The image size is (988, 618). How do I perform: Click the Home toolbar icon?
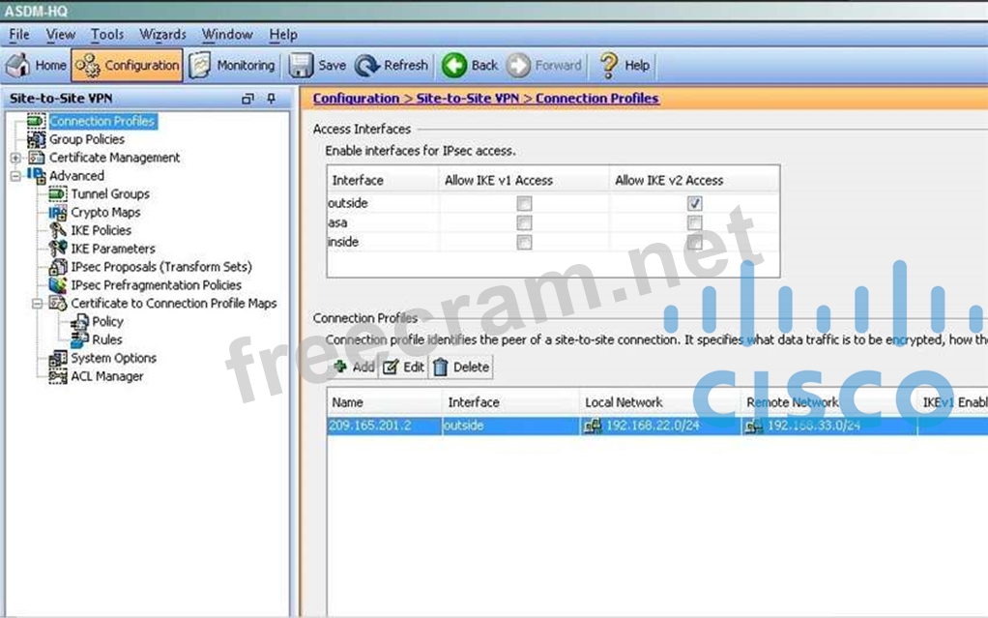[x=37, y=66]
